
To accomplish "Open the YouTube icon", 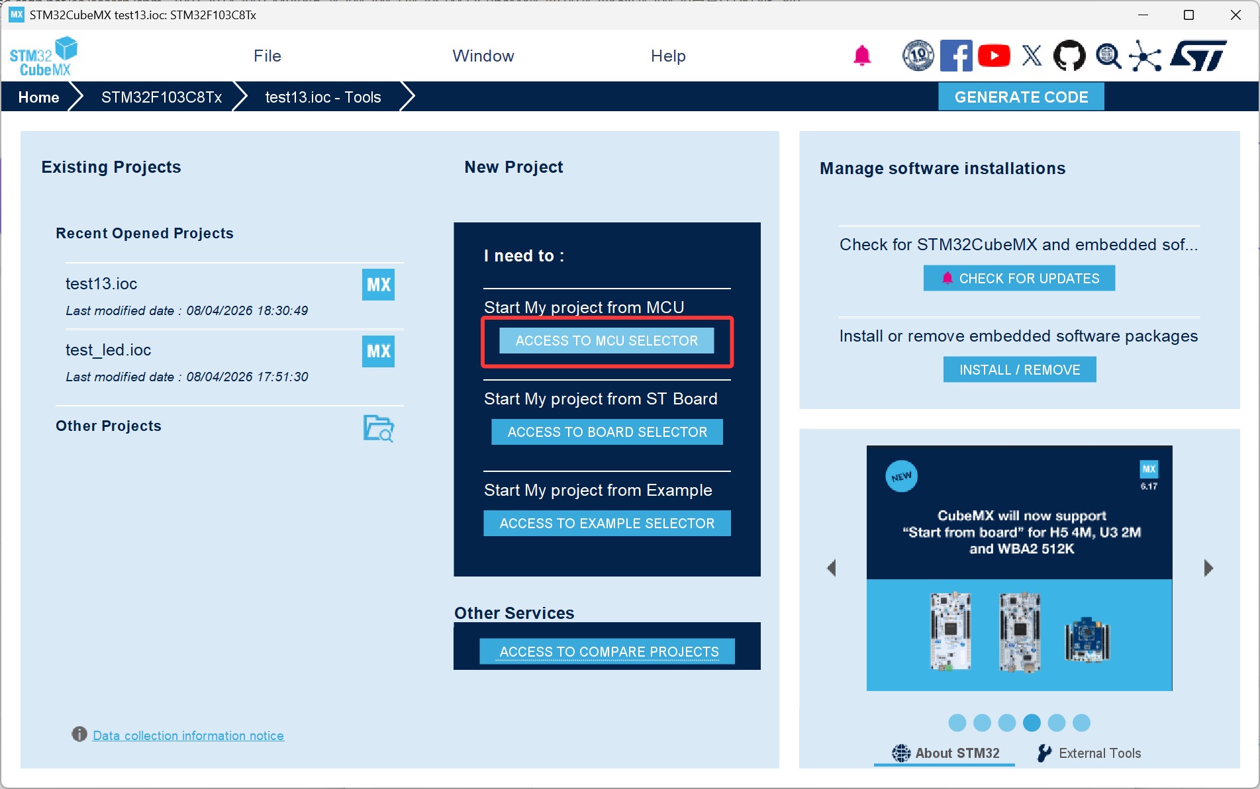I will click(x=994, y=56).
